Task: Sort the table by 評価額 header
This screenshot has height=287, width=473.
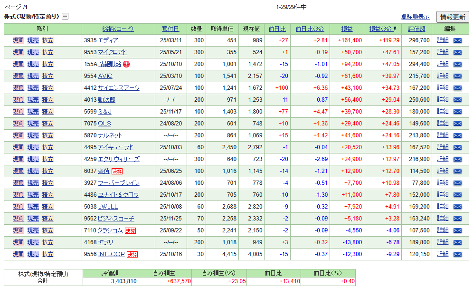Action: click(416, 29)
